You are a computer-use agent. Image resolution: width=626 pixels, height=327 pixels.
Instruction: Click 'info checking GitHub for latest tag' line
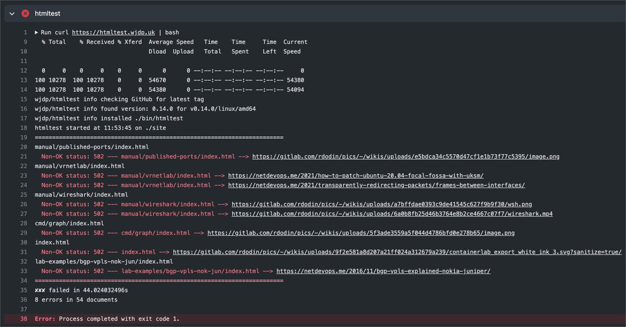(119, 99)
